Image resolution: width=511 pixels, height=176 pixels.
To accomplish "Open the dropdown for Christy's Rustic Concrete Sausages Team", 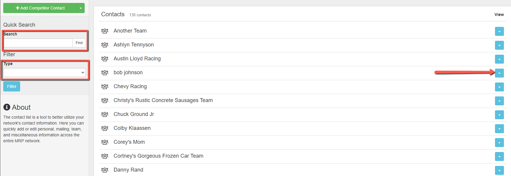I will 499,101.
